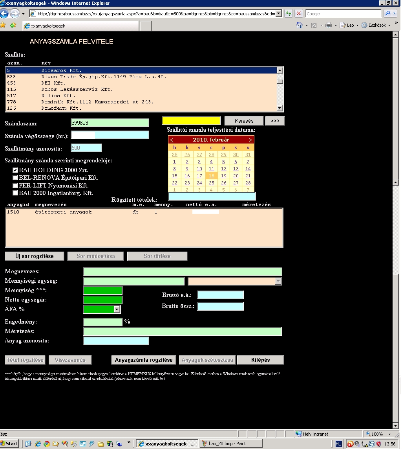
Task: Click the Megnevezés input field
Action: 183,272
